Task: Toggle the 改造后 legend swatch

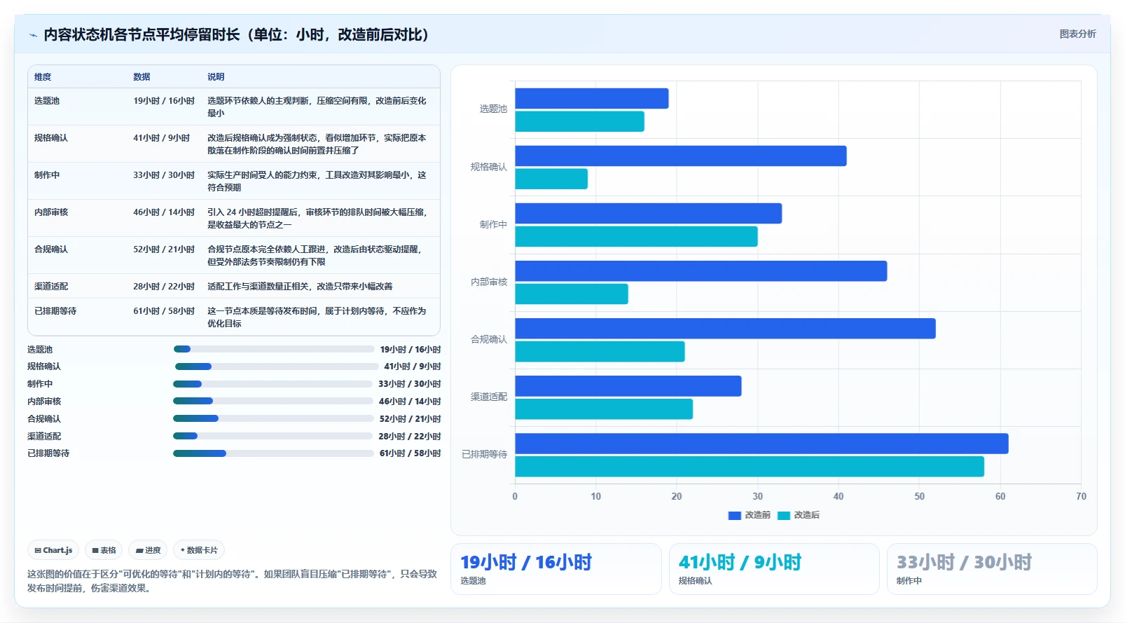Action: tap(784, 515)
